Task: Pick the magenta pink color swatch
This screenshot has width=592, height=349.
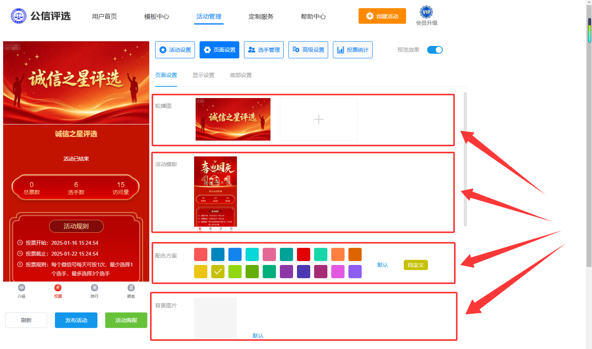Action: [x=338, y=272]
